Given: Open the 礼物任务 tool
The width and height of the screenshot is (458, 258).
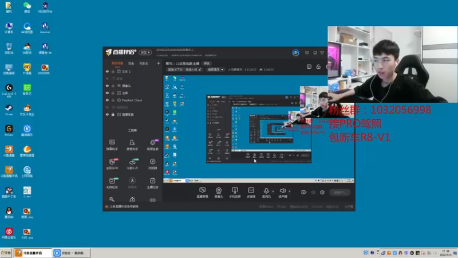Looking at the screenshot, I should click(x=112, y=183).
